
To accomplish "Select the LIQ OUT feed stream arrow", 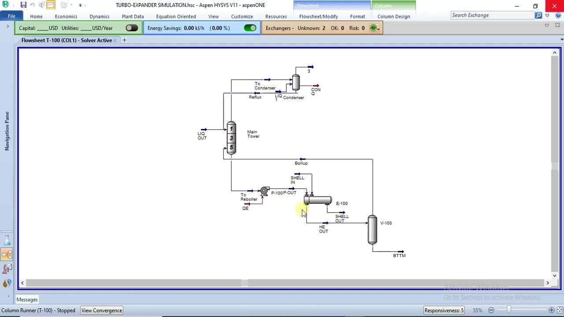I will click(x=204, y=129).
